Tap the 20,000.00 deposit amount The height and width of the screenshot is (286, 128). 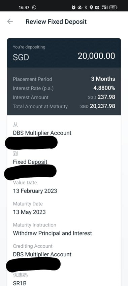tap(96, 56)
